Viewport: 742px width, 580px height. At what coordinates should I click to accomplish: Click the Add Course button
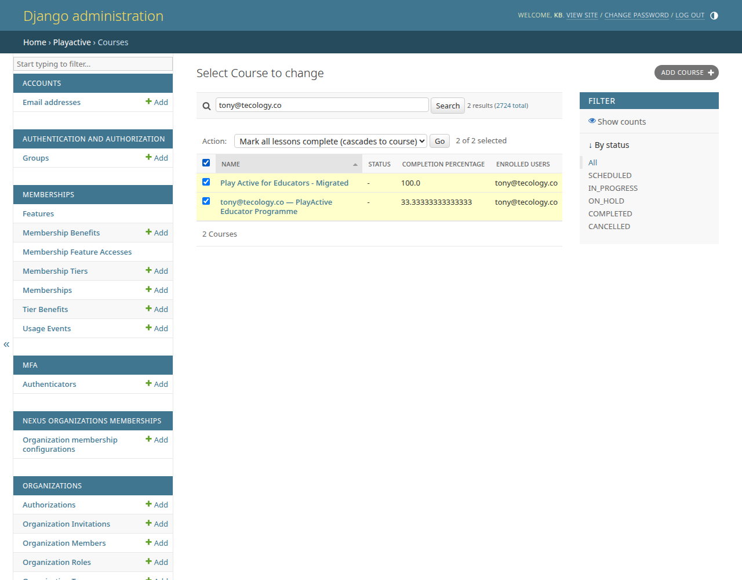tap(686, 72)
